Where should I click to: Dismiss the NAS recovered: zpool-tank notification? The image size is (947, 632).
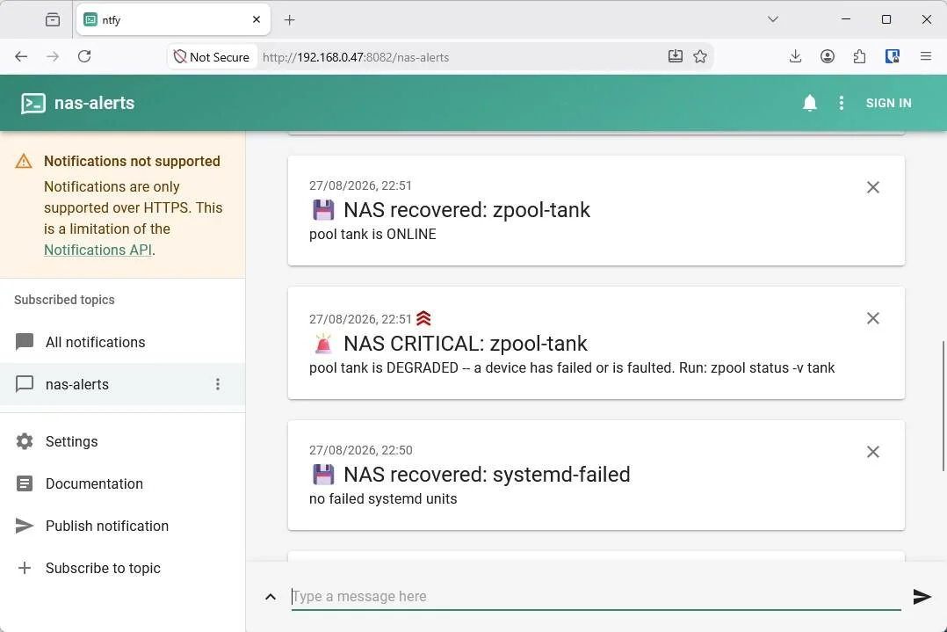pyautogui.click(x=872, y=187)
